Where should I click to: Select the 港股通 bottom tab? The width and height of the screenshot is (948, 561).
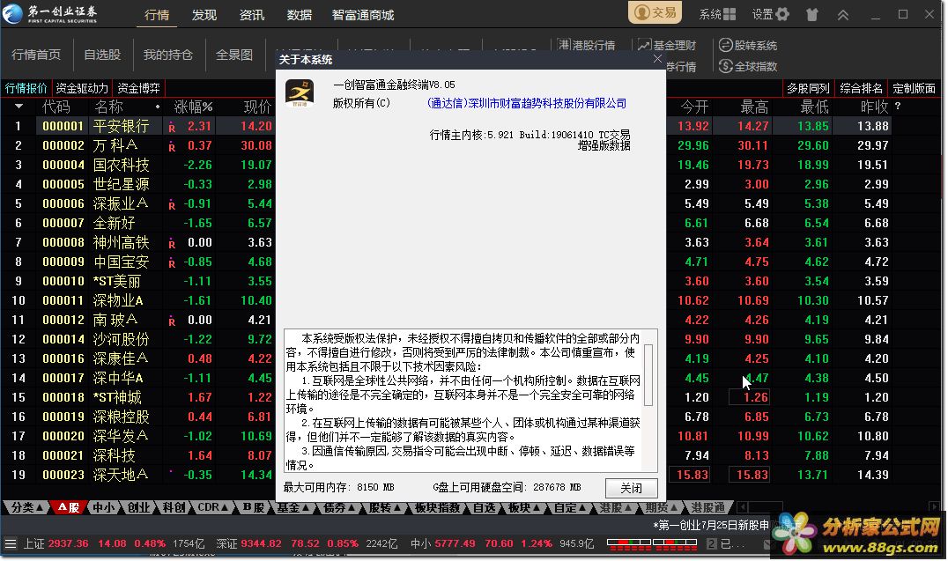708,507
